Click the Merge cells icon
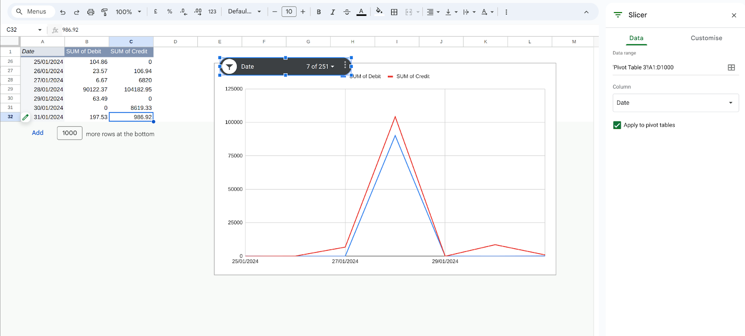This screenshot has height=336, width=745. pos(409,12)
